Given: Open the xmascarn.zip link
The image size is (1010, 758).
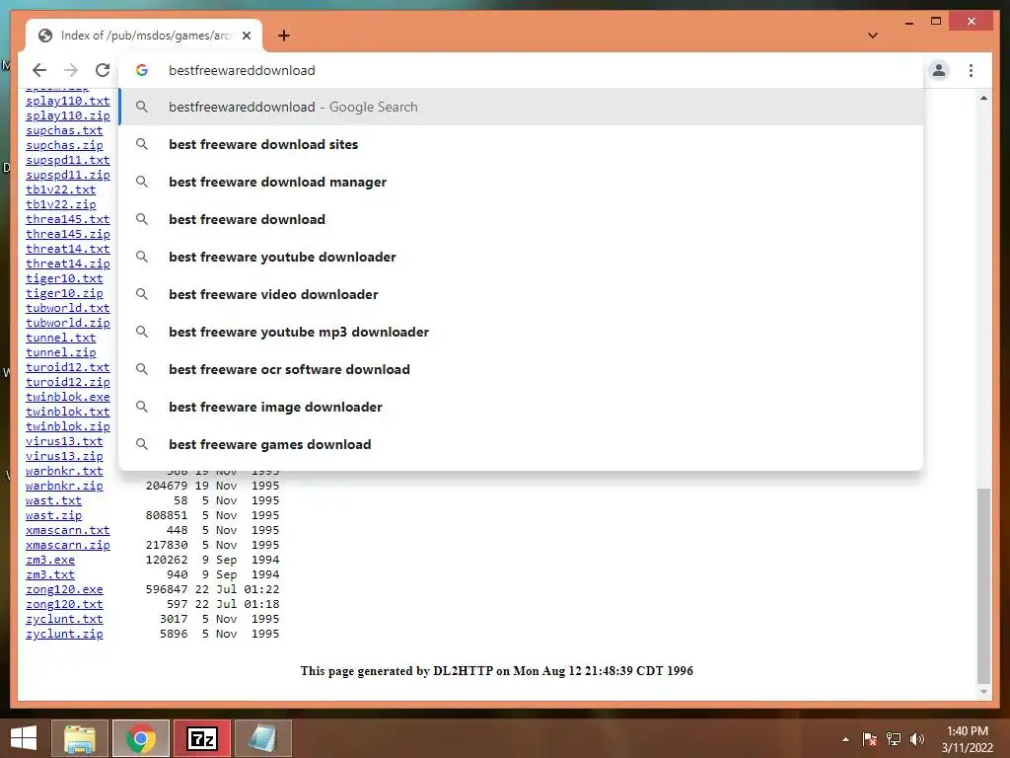Looking at the screenshot, I should click(x=68, y=545).
